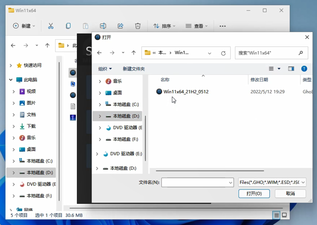Click the 打开(O) button

coord(254,194)
